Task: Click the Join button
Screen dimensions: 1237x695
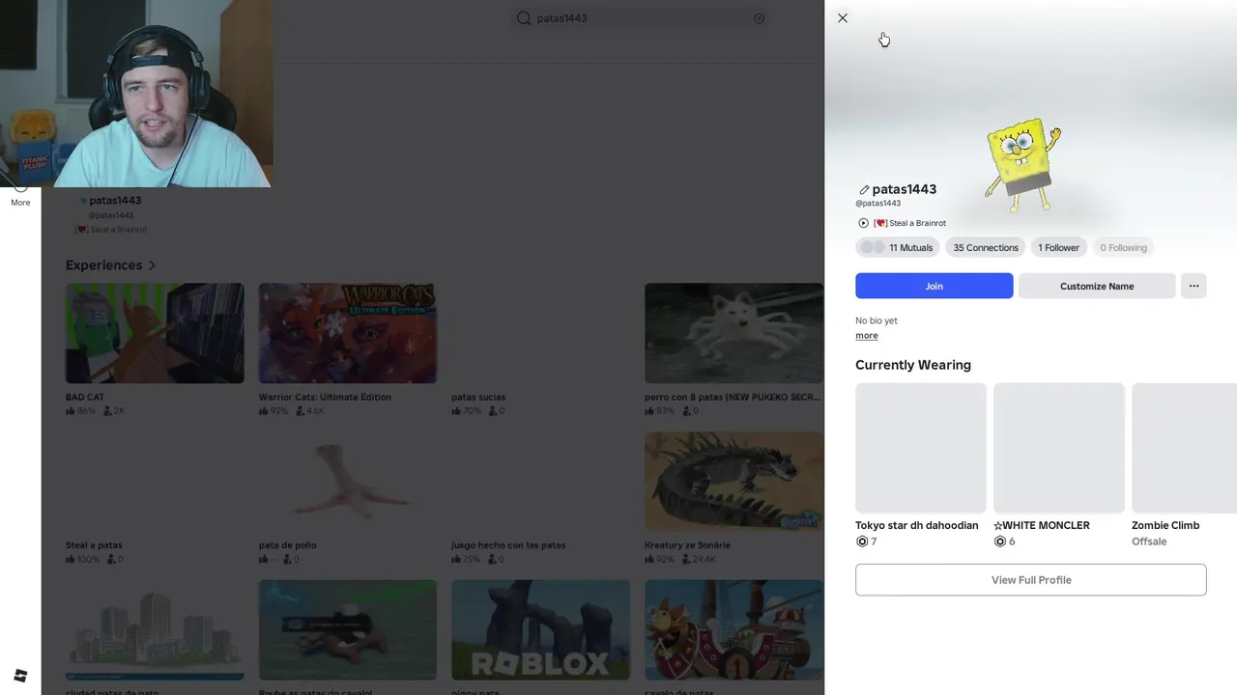Action: tap(934, 286)
